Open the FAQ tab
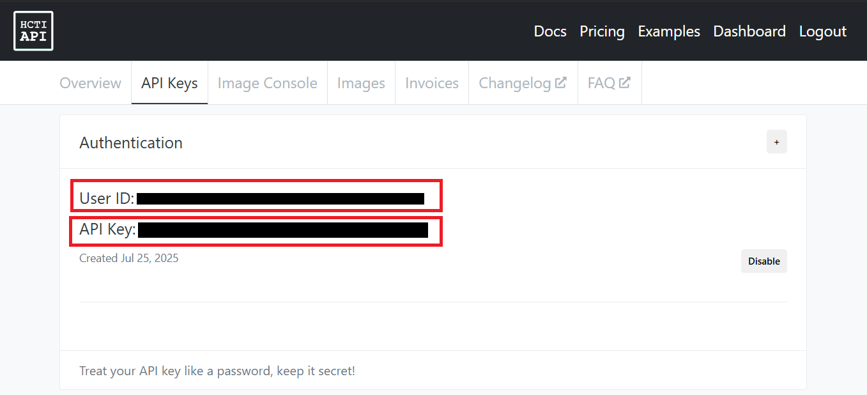 (x=610, y=83)
